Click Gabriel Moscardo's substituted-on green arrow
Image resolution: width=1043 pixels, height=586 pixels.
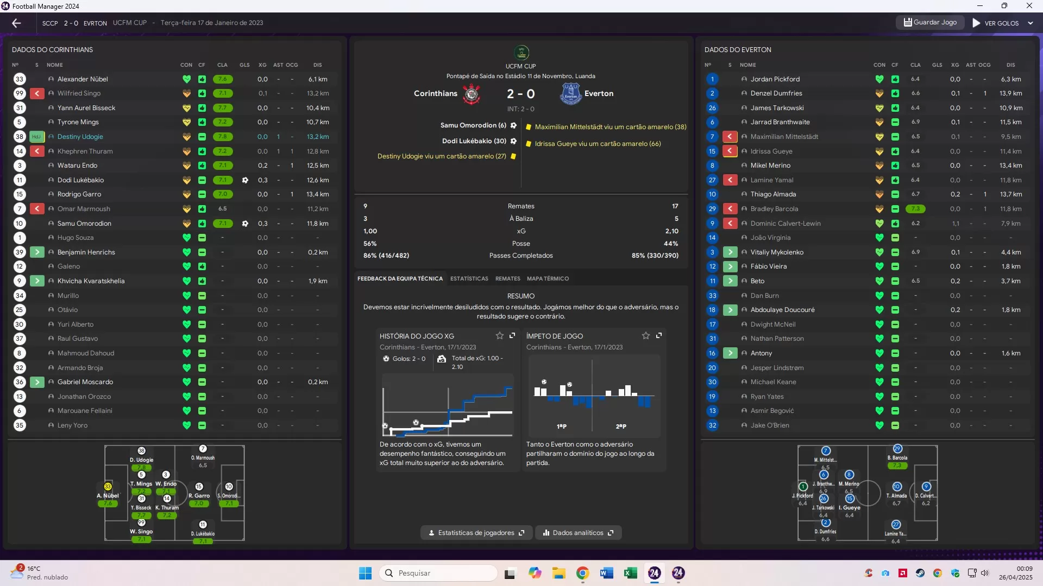pos(37,382)
